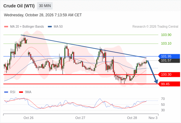Click the Oct 28 date axis label

point(132,118)
